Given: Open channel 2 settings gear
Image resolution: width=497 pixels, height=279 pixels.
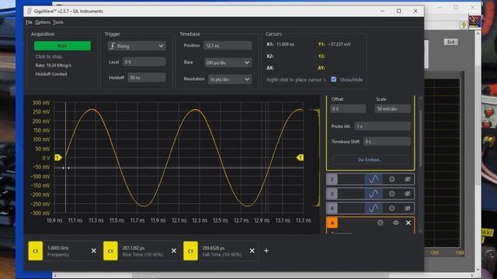Looking at the screenshot, I should (391, 179).
